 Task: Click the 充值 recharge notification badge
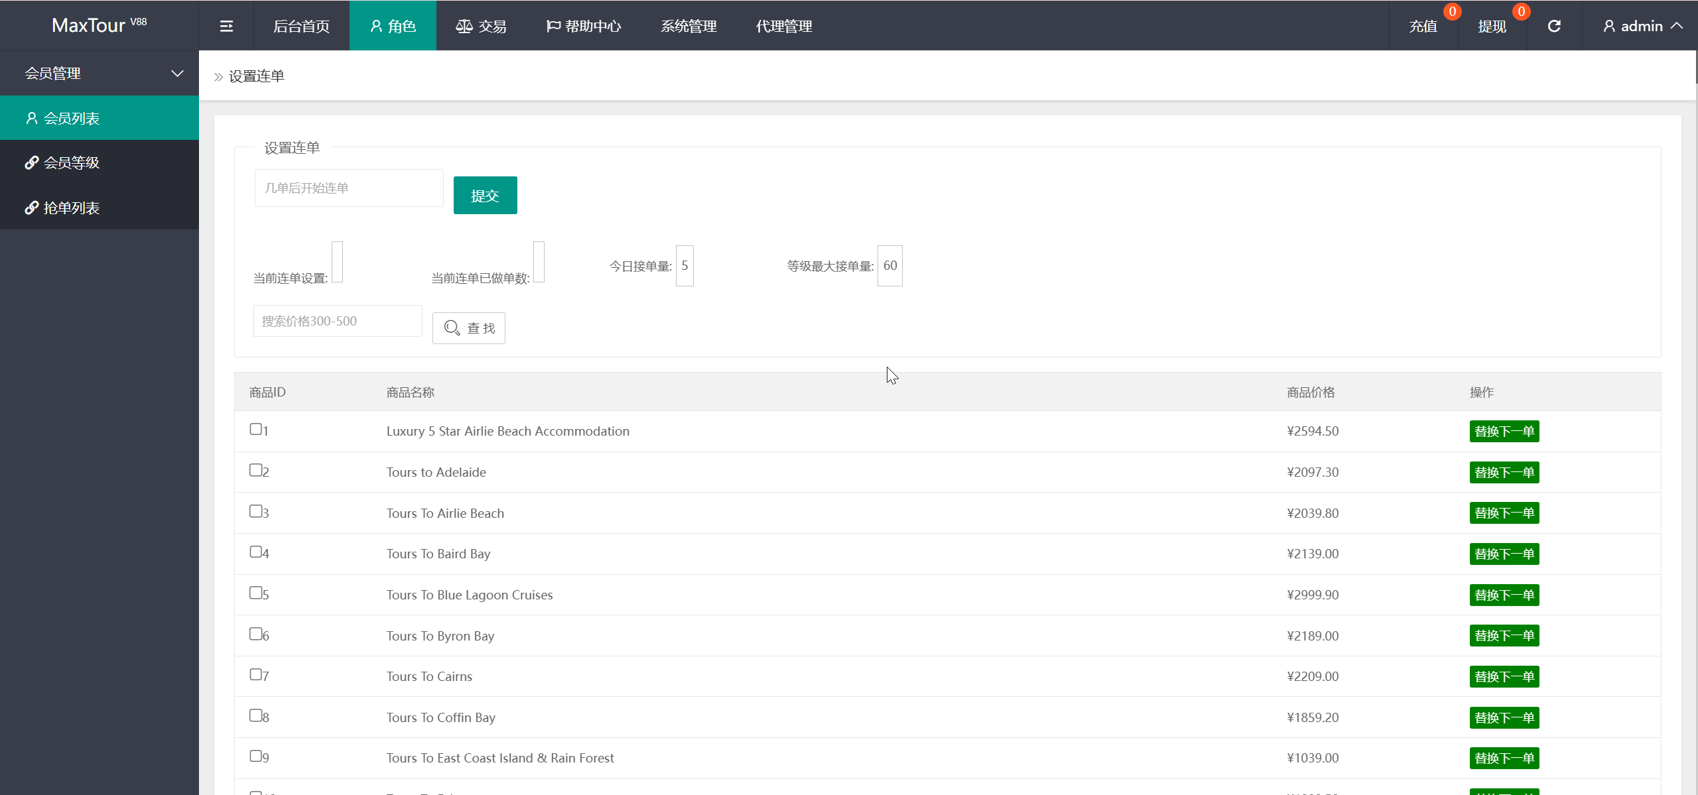pos(1452,11)
